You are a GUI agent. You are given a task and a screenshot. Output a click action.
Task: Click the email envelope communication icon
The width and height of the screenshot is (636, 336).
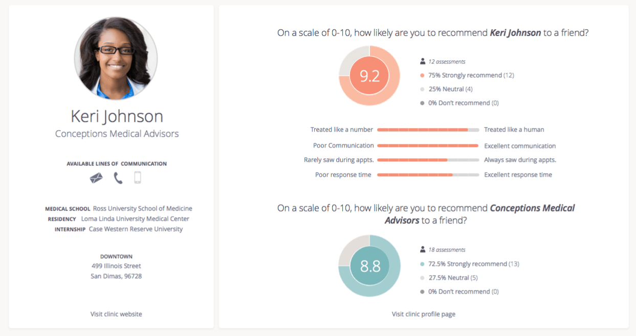click(x=96, y=178)
